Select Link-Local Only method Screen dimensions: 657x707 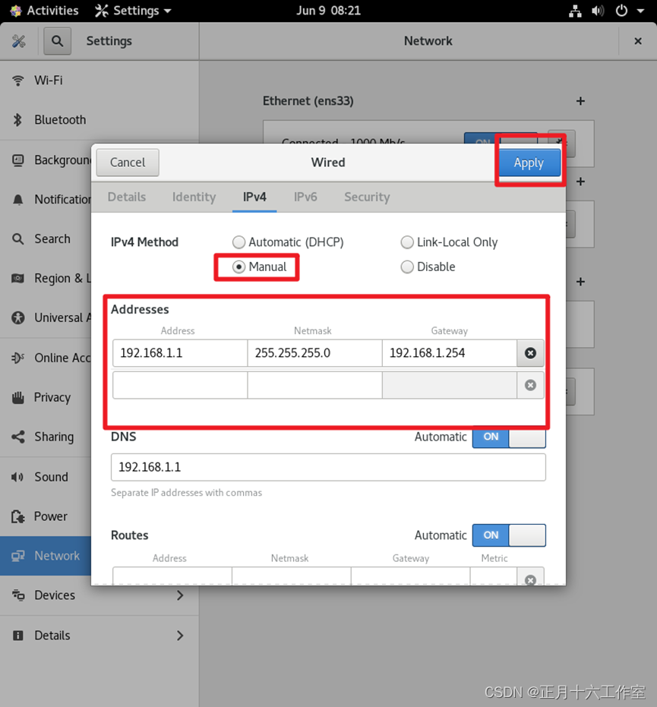point(449,242)
